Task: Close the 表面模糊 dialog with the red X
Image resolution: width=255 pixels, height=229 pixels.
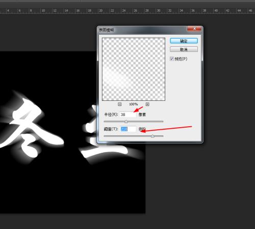Action: pyautogui.click(x=194, y=28)
